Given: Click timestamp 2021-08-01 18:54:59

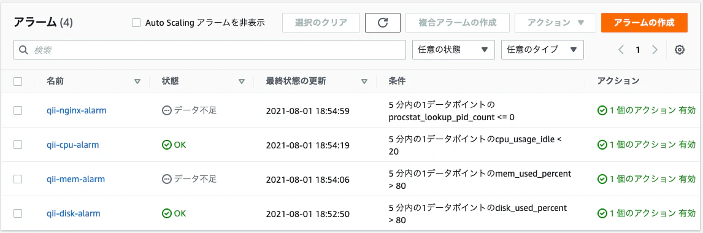Looking at the screenshot, I should pos(307,110).
